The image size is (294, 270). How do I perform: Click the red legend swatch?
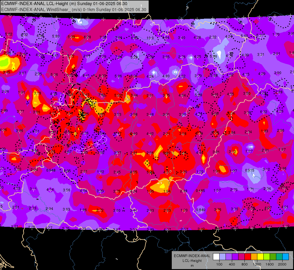point(248,256)
